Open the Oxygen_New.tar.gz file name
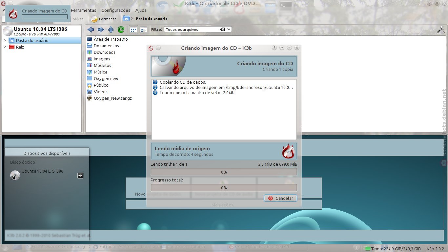Screen dimensions: 448x252 (x=113, y=98)
